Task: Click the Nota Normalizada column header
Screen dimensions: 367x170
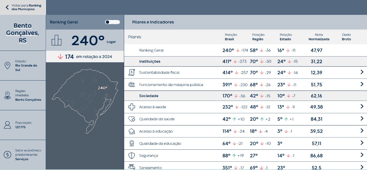Action: tap(319, 37)
